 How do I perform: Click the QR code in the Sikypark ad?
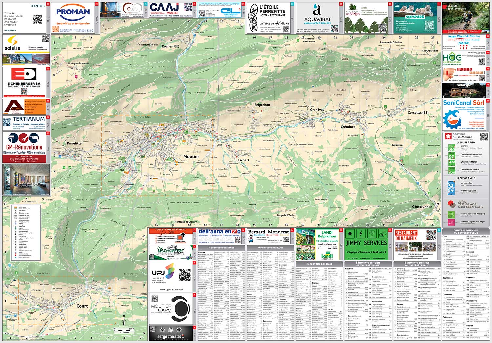point(429,26)
